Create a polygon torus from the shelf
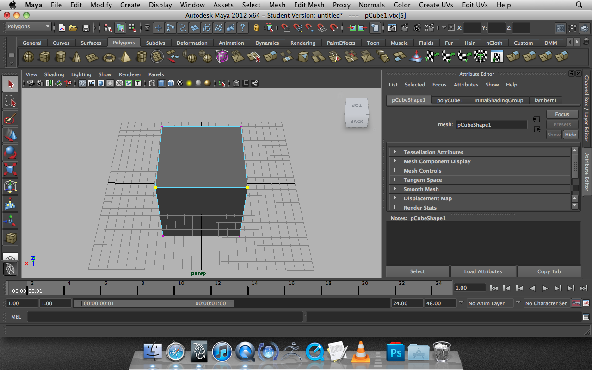592x370 pixels. [109, 57]
